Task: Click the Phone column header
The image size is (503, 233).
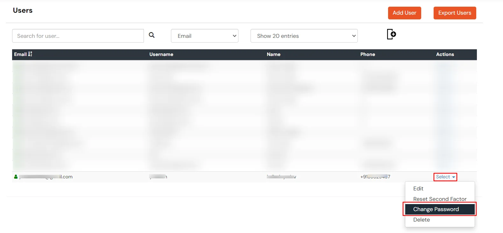Action: 368,54
